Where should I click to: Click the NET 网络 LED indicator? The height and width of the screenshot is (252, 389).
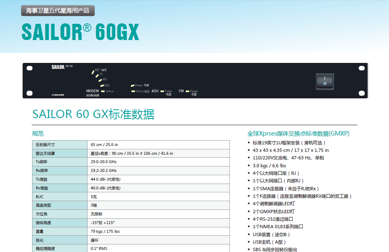93,72
